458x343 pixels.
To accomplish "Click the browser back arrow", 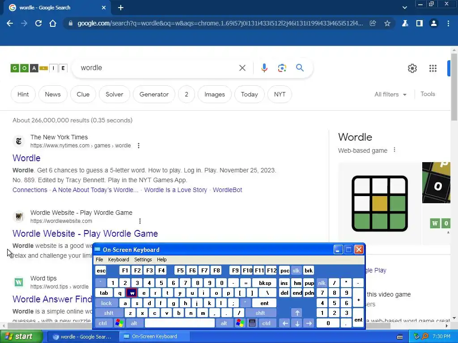I will click(x=10, y=23).
